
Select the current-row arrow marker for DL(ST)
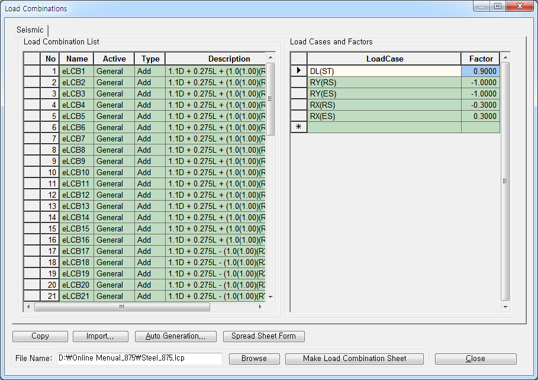point(299,70)
